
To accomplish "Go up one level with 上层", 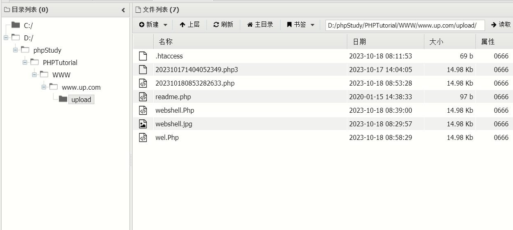I will click(190, 25).
